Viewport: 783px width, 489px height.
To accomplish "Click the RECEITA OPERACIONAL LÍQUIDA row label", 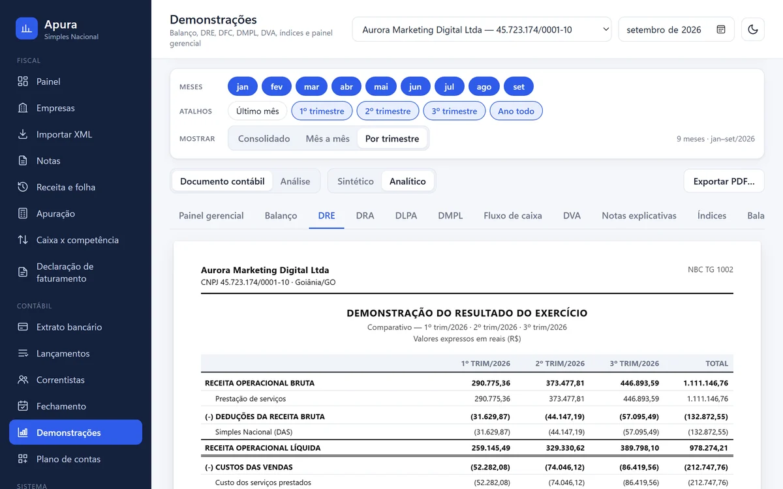I will pos(263,448).
